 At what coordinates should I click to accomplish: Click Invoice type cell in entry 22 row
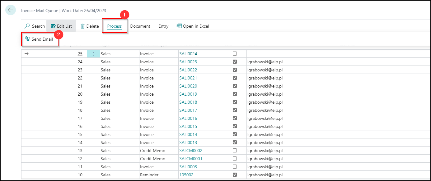tap(159, 78)
